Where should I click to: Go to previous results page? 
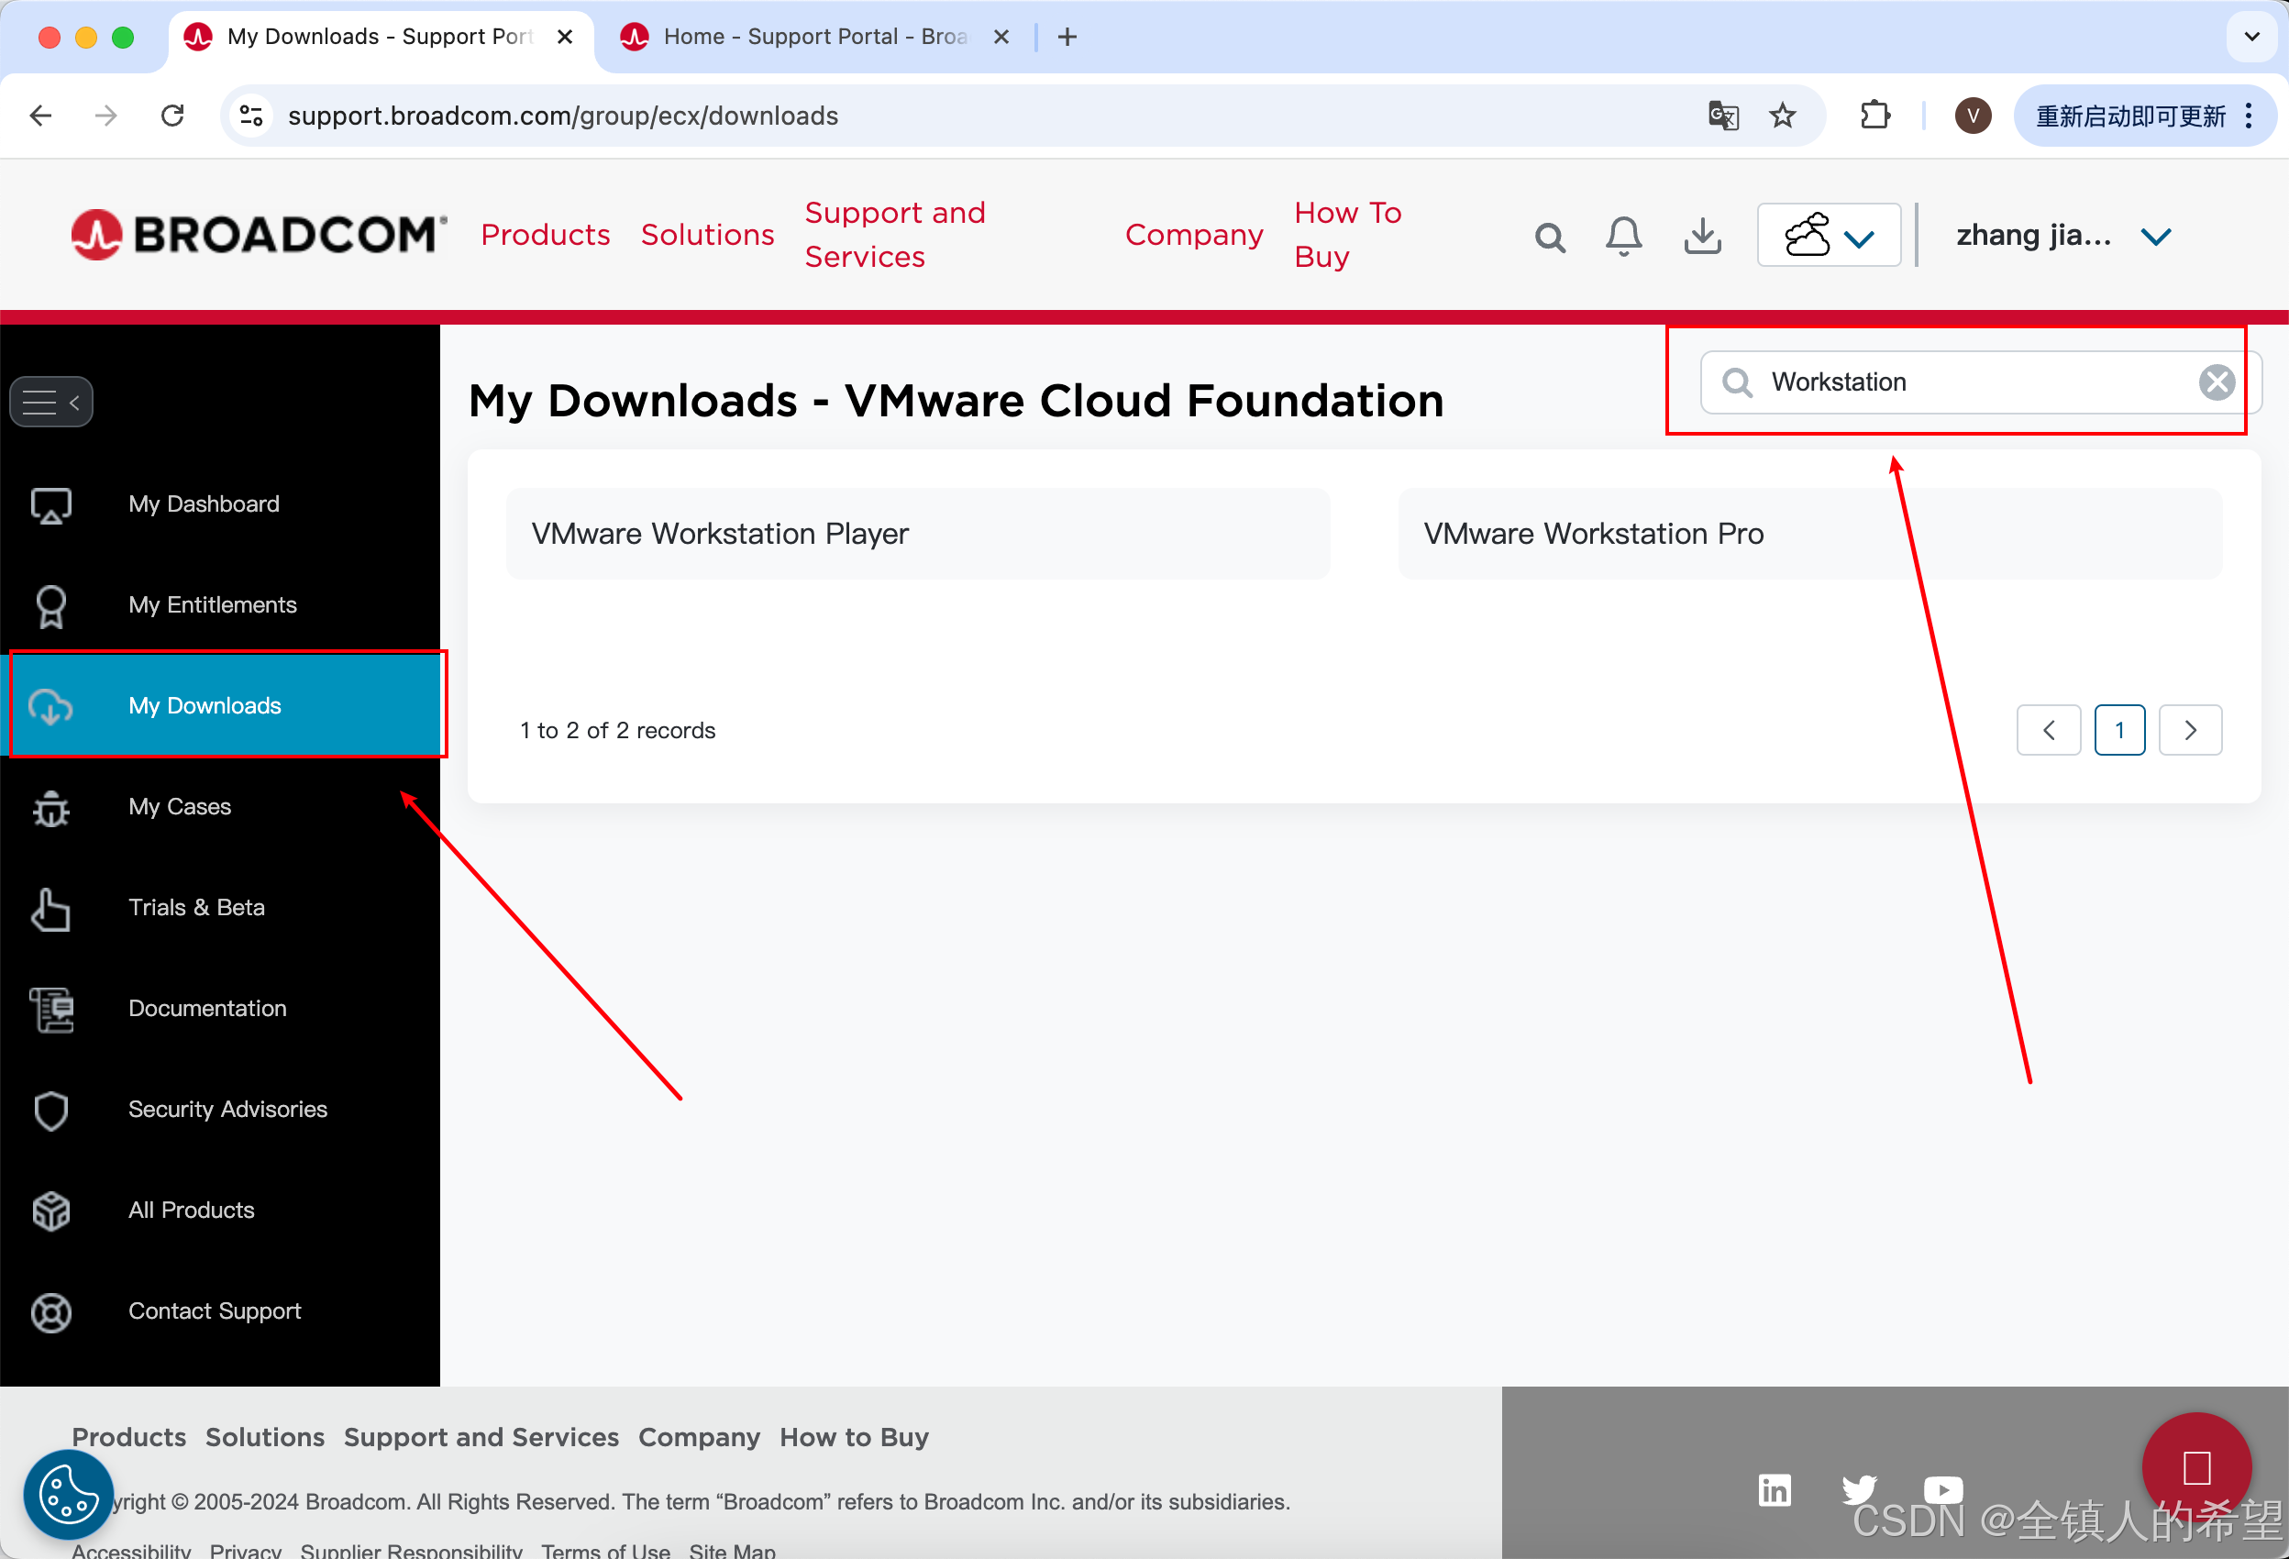pos(2049,731)
